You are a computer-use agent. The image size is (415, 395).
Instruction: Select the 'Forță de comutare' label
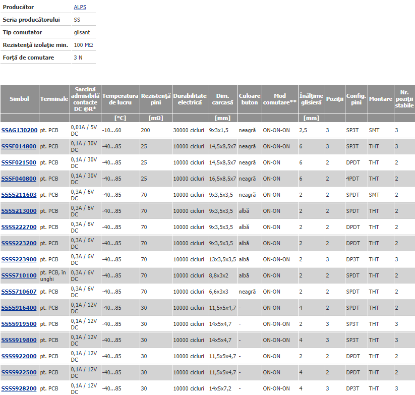click(x=28, y=58)
